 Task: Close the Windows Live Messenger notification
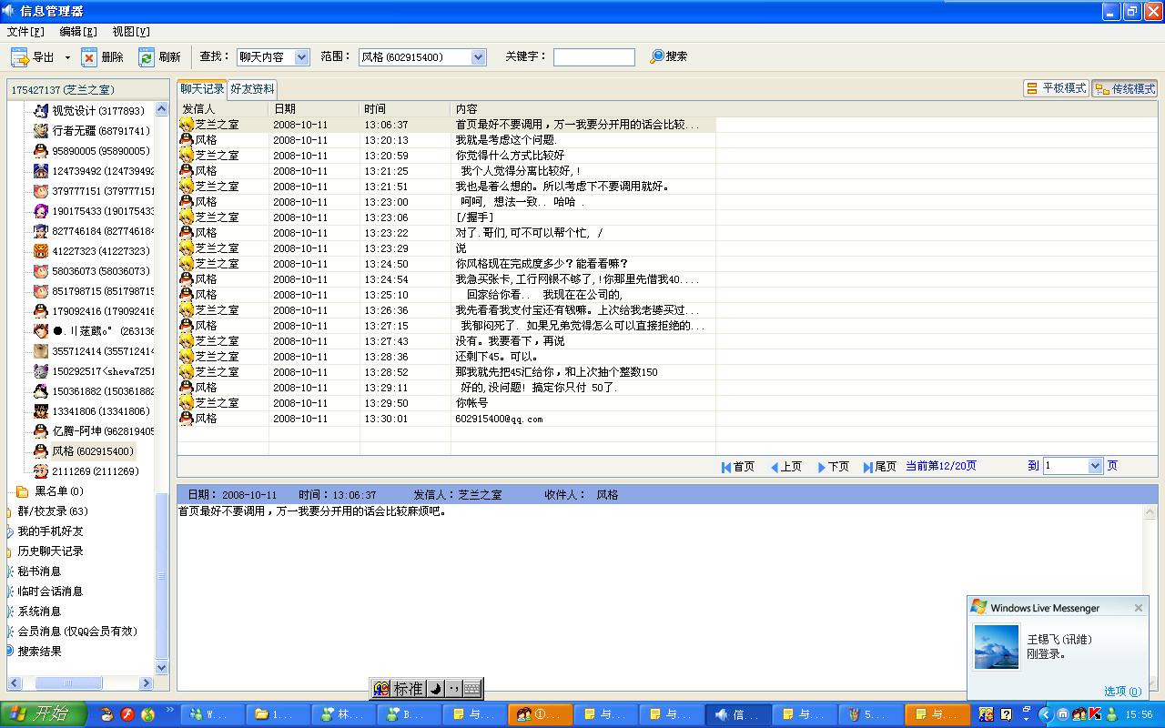(x=1138, y=608)
